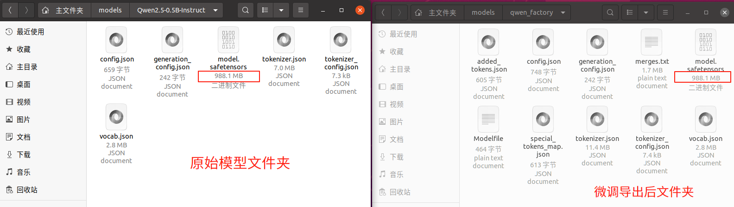Open 下载 in qwen_factory window sidebar
Viewport: 734px width, 207px height.
click(416, 157)
